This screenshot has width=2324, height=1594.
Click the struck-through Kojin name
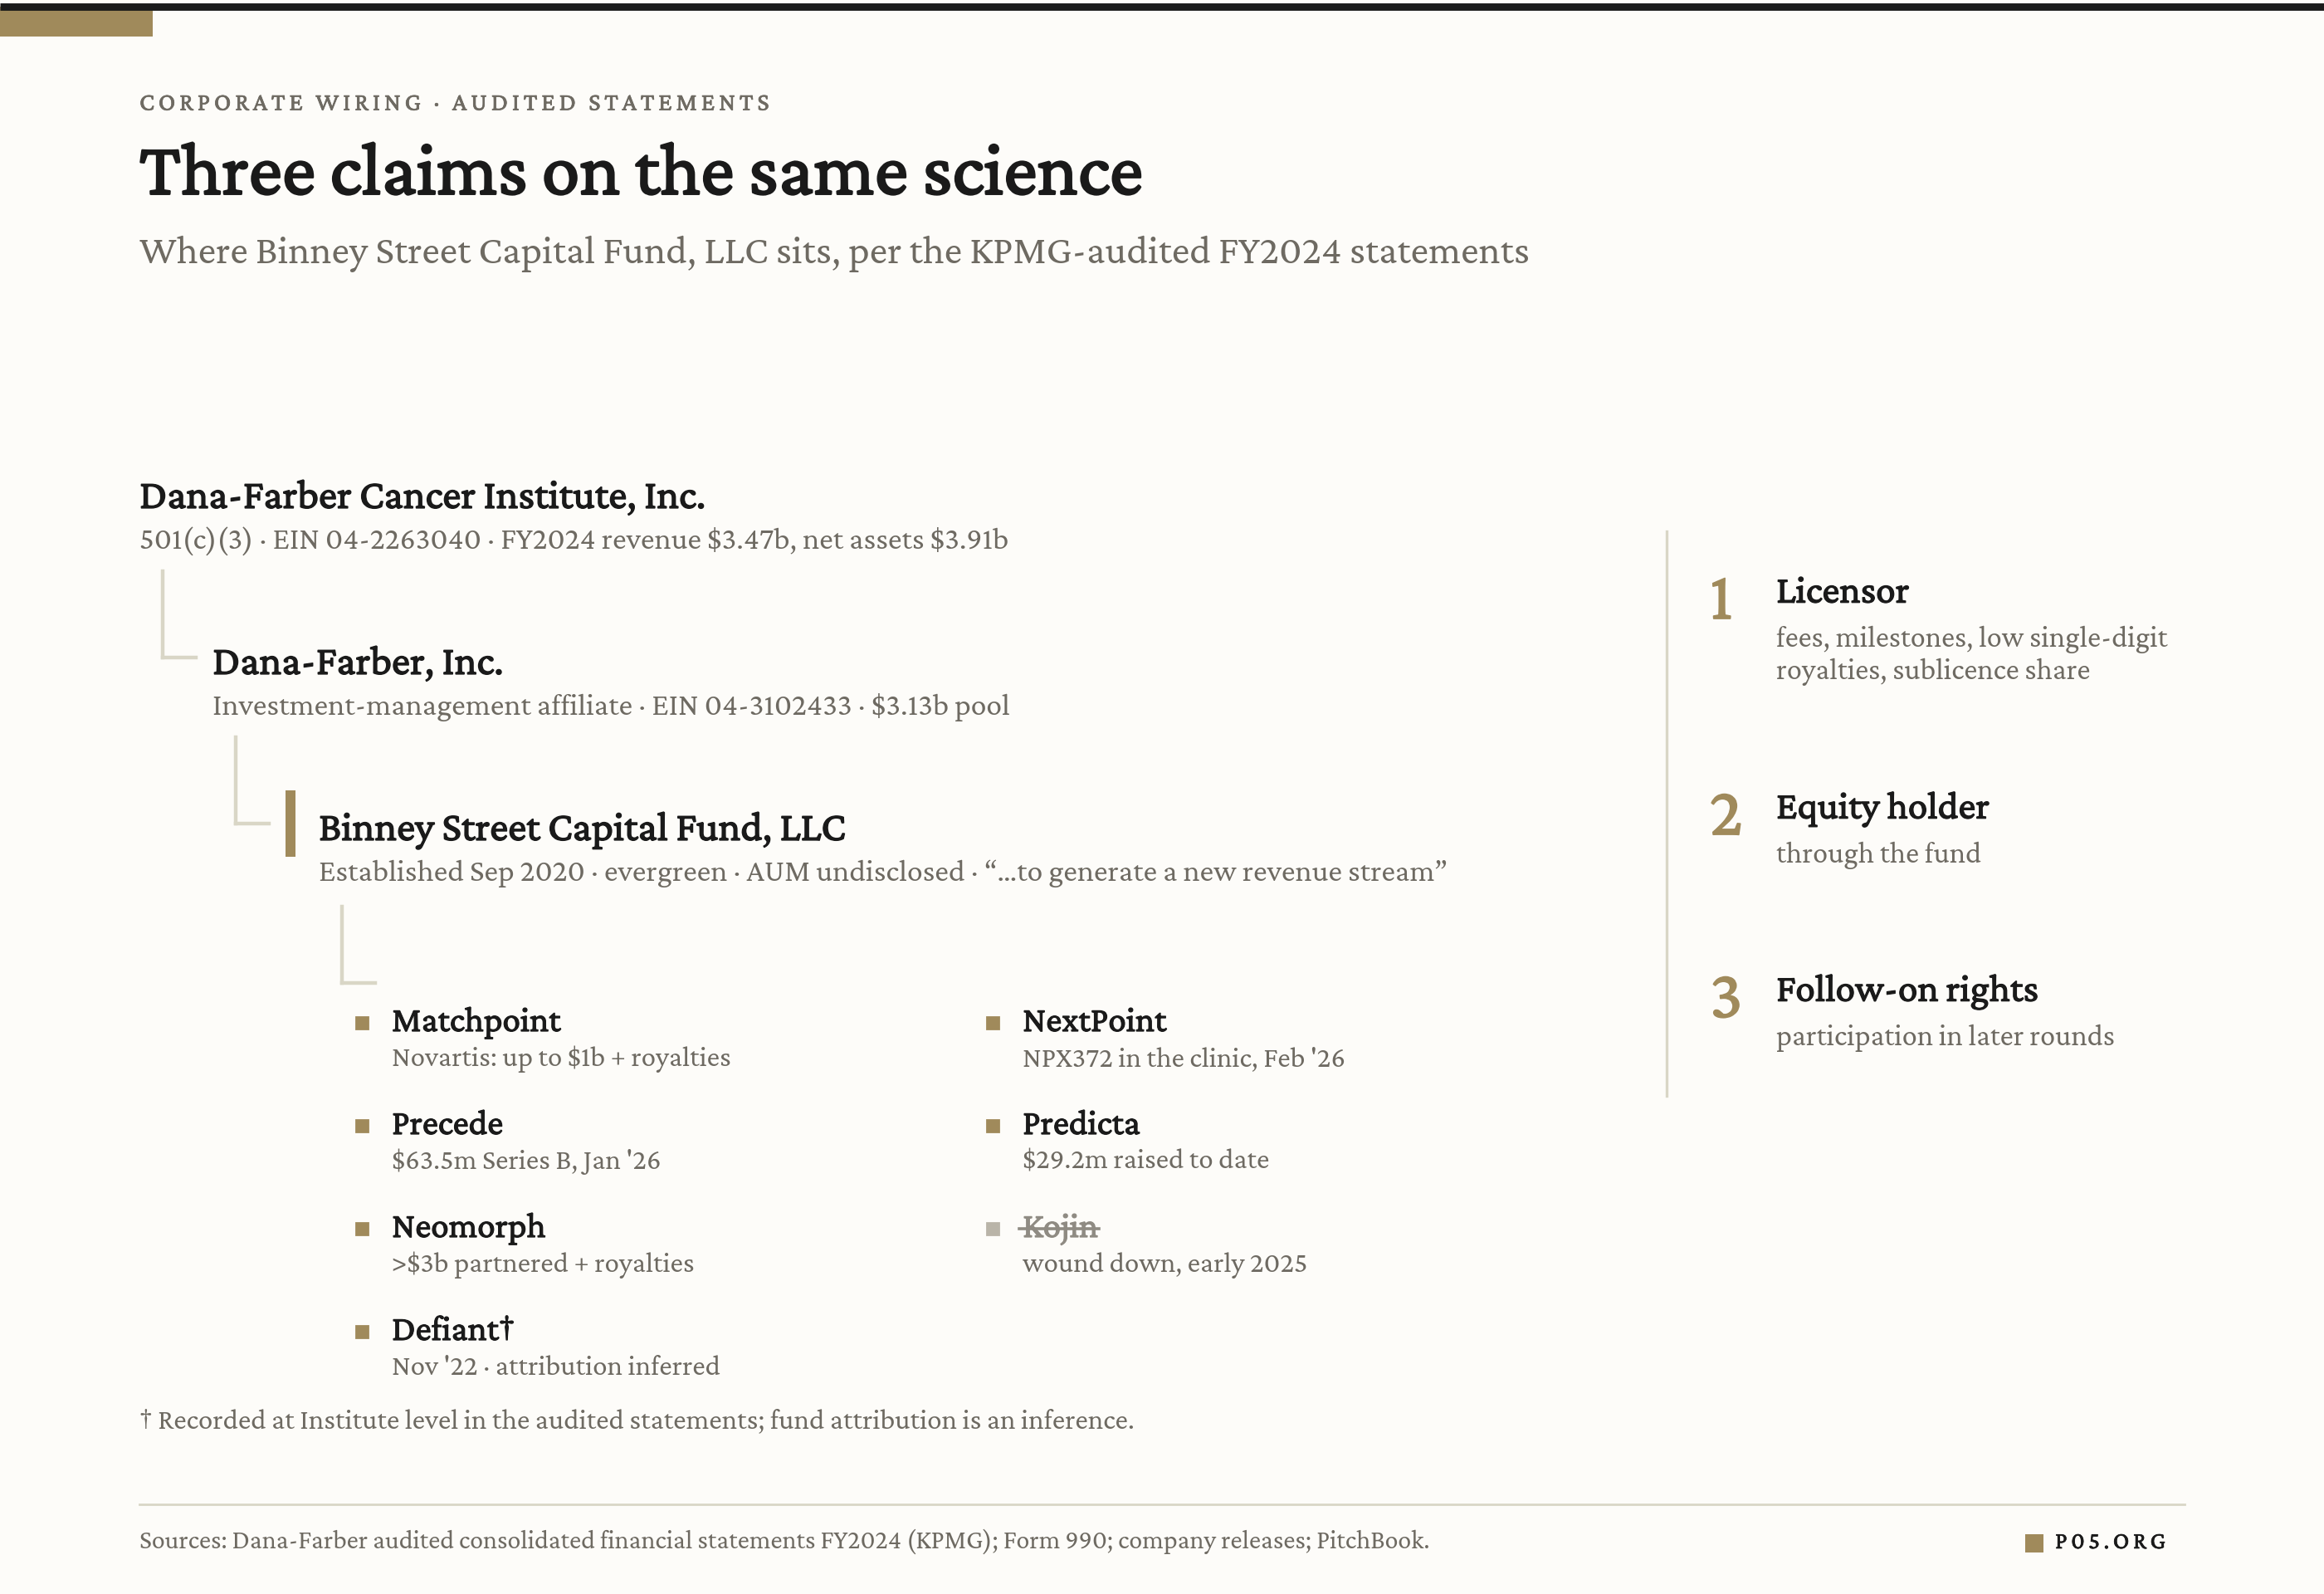coord(1060,1227)
